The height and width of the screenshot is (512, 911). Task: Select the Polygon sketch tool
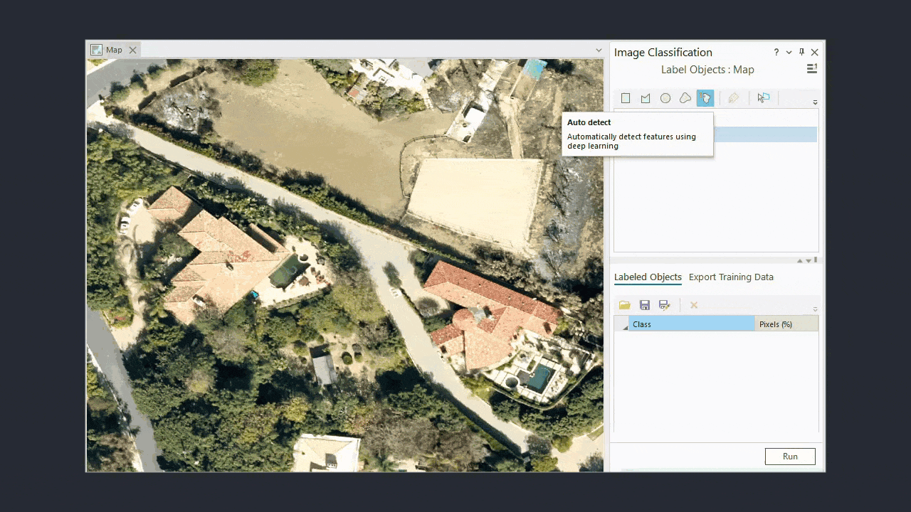point(645,97)
